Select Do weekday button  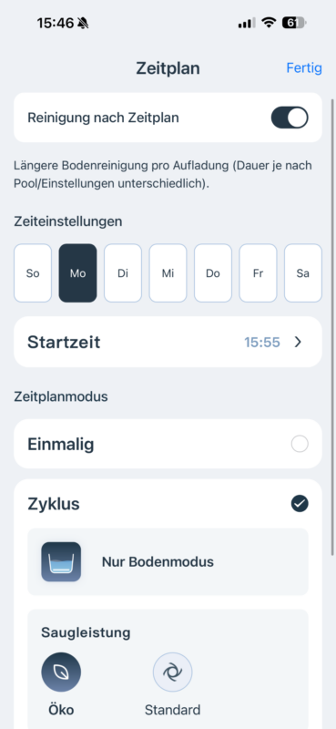pos(213,273)
